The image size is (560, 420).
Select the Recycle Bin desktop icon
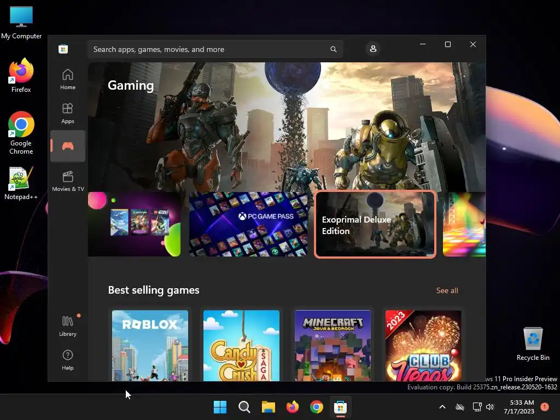point(533,343)
